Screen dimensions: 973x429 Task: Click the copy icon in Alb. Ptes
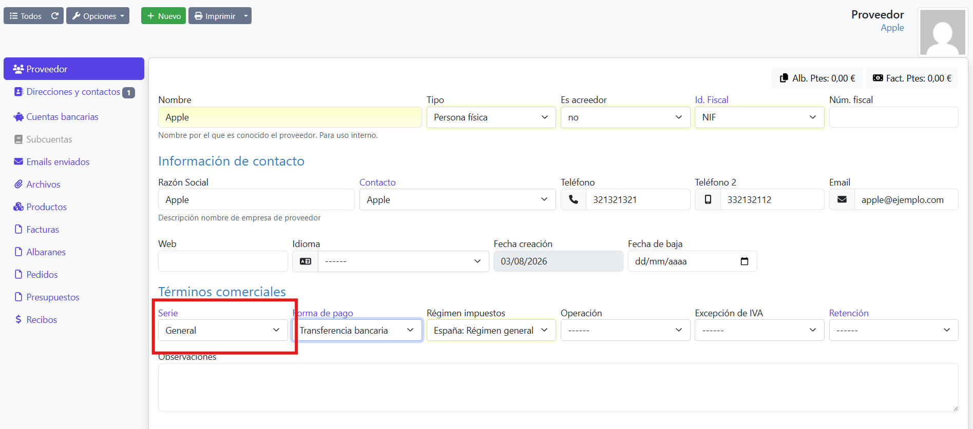(x=784, y=78)
